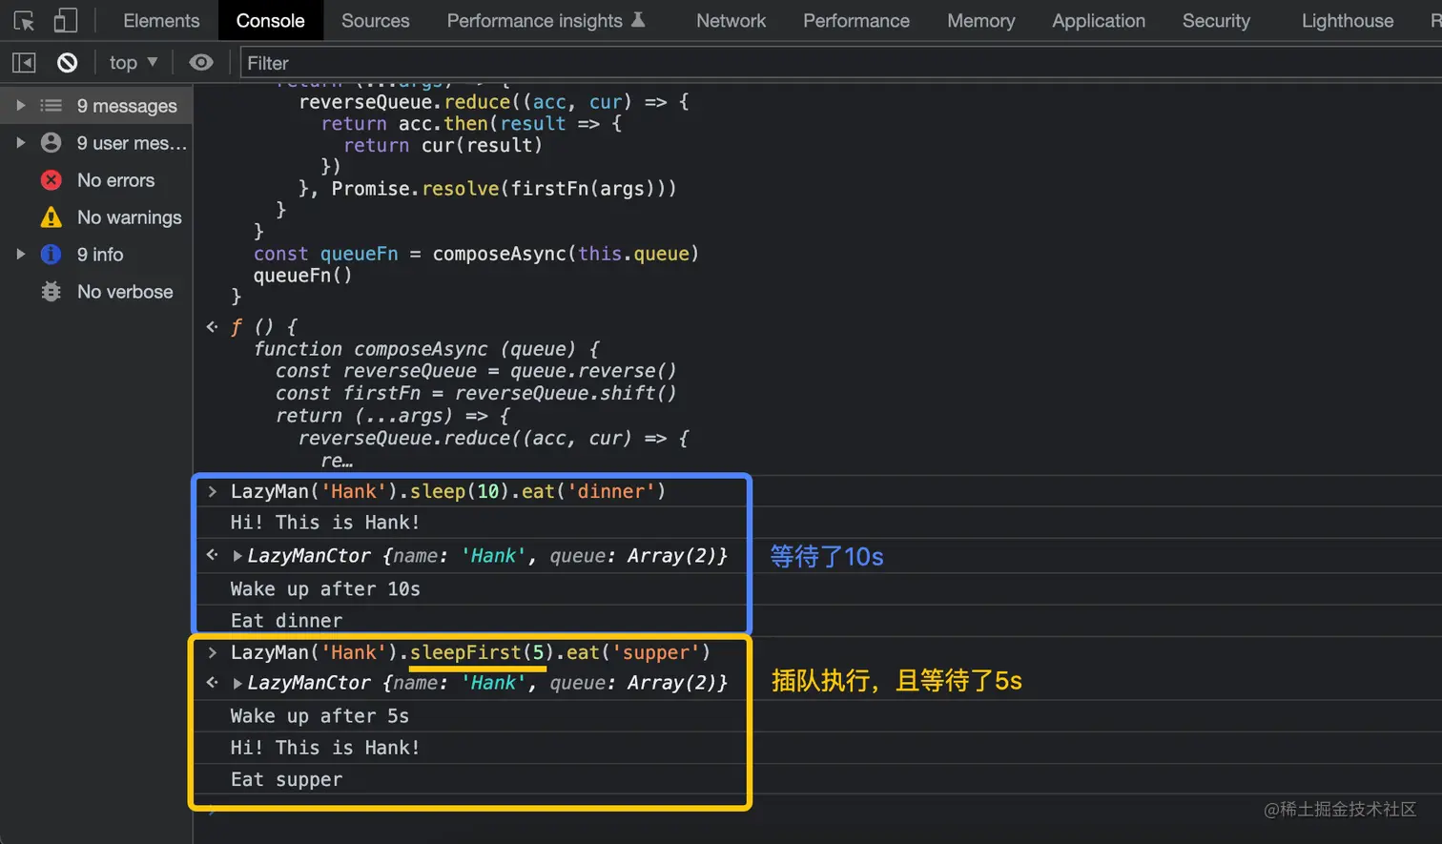Switch to the Elements tab
The width and height of the screenshot is (1442, 844).
161,20
